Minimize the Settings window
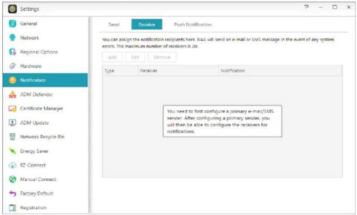The image size is (357, 215). point(320,7)
